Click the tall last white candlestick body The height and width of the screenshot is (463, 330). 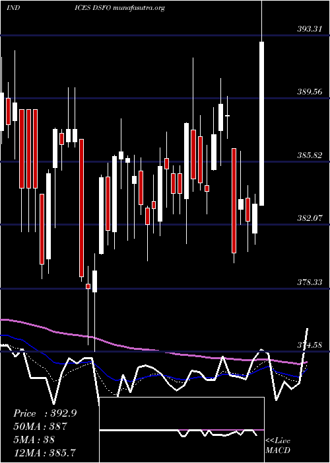(x=261, y=124)
